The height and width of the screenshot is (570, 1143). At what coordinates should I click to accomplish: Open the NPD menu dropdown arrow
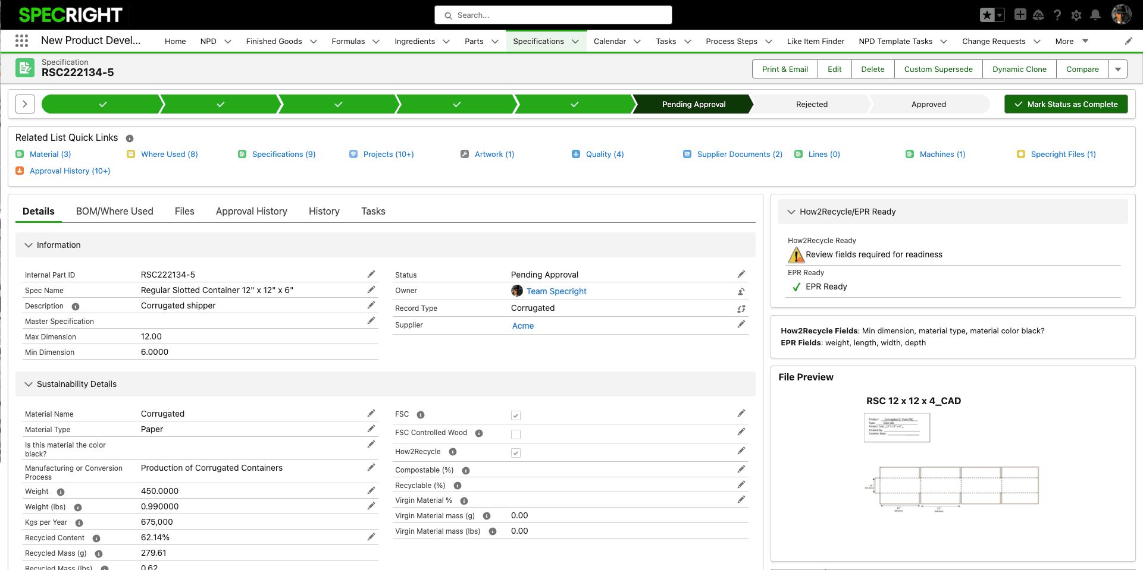[x=227, y=41]
